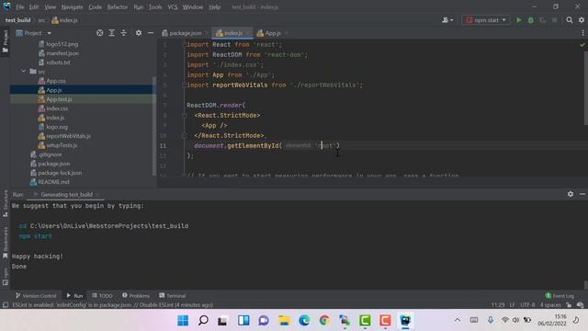Open the File menu
The width and height of the screenshot is (588, 331).
point(20,6)
